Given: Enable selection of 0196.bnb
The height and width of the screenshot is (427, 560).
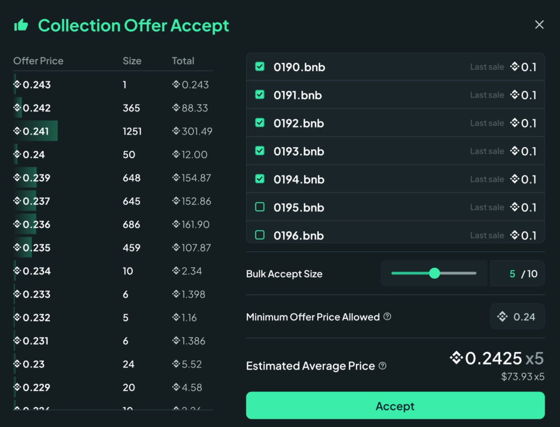Looking at the screenshot, I should click(x=260, y=235).
